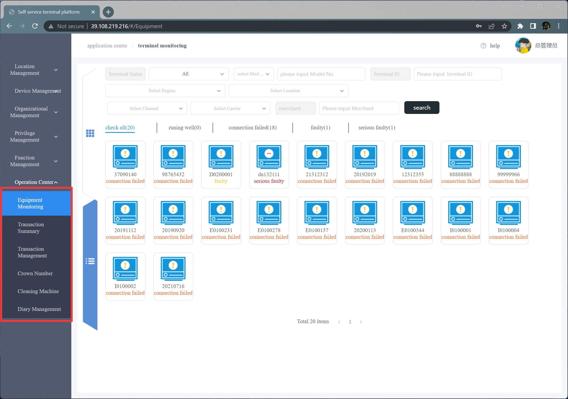Click Merchant input field
Image resolution: width=568 pixels, height=399 pixels.
(359, 108)
